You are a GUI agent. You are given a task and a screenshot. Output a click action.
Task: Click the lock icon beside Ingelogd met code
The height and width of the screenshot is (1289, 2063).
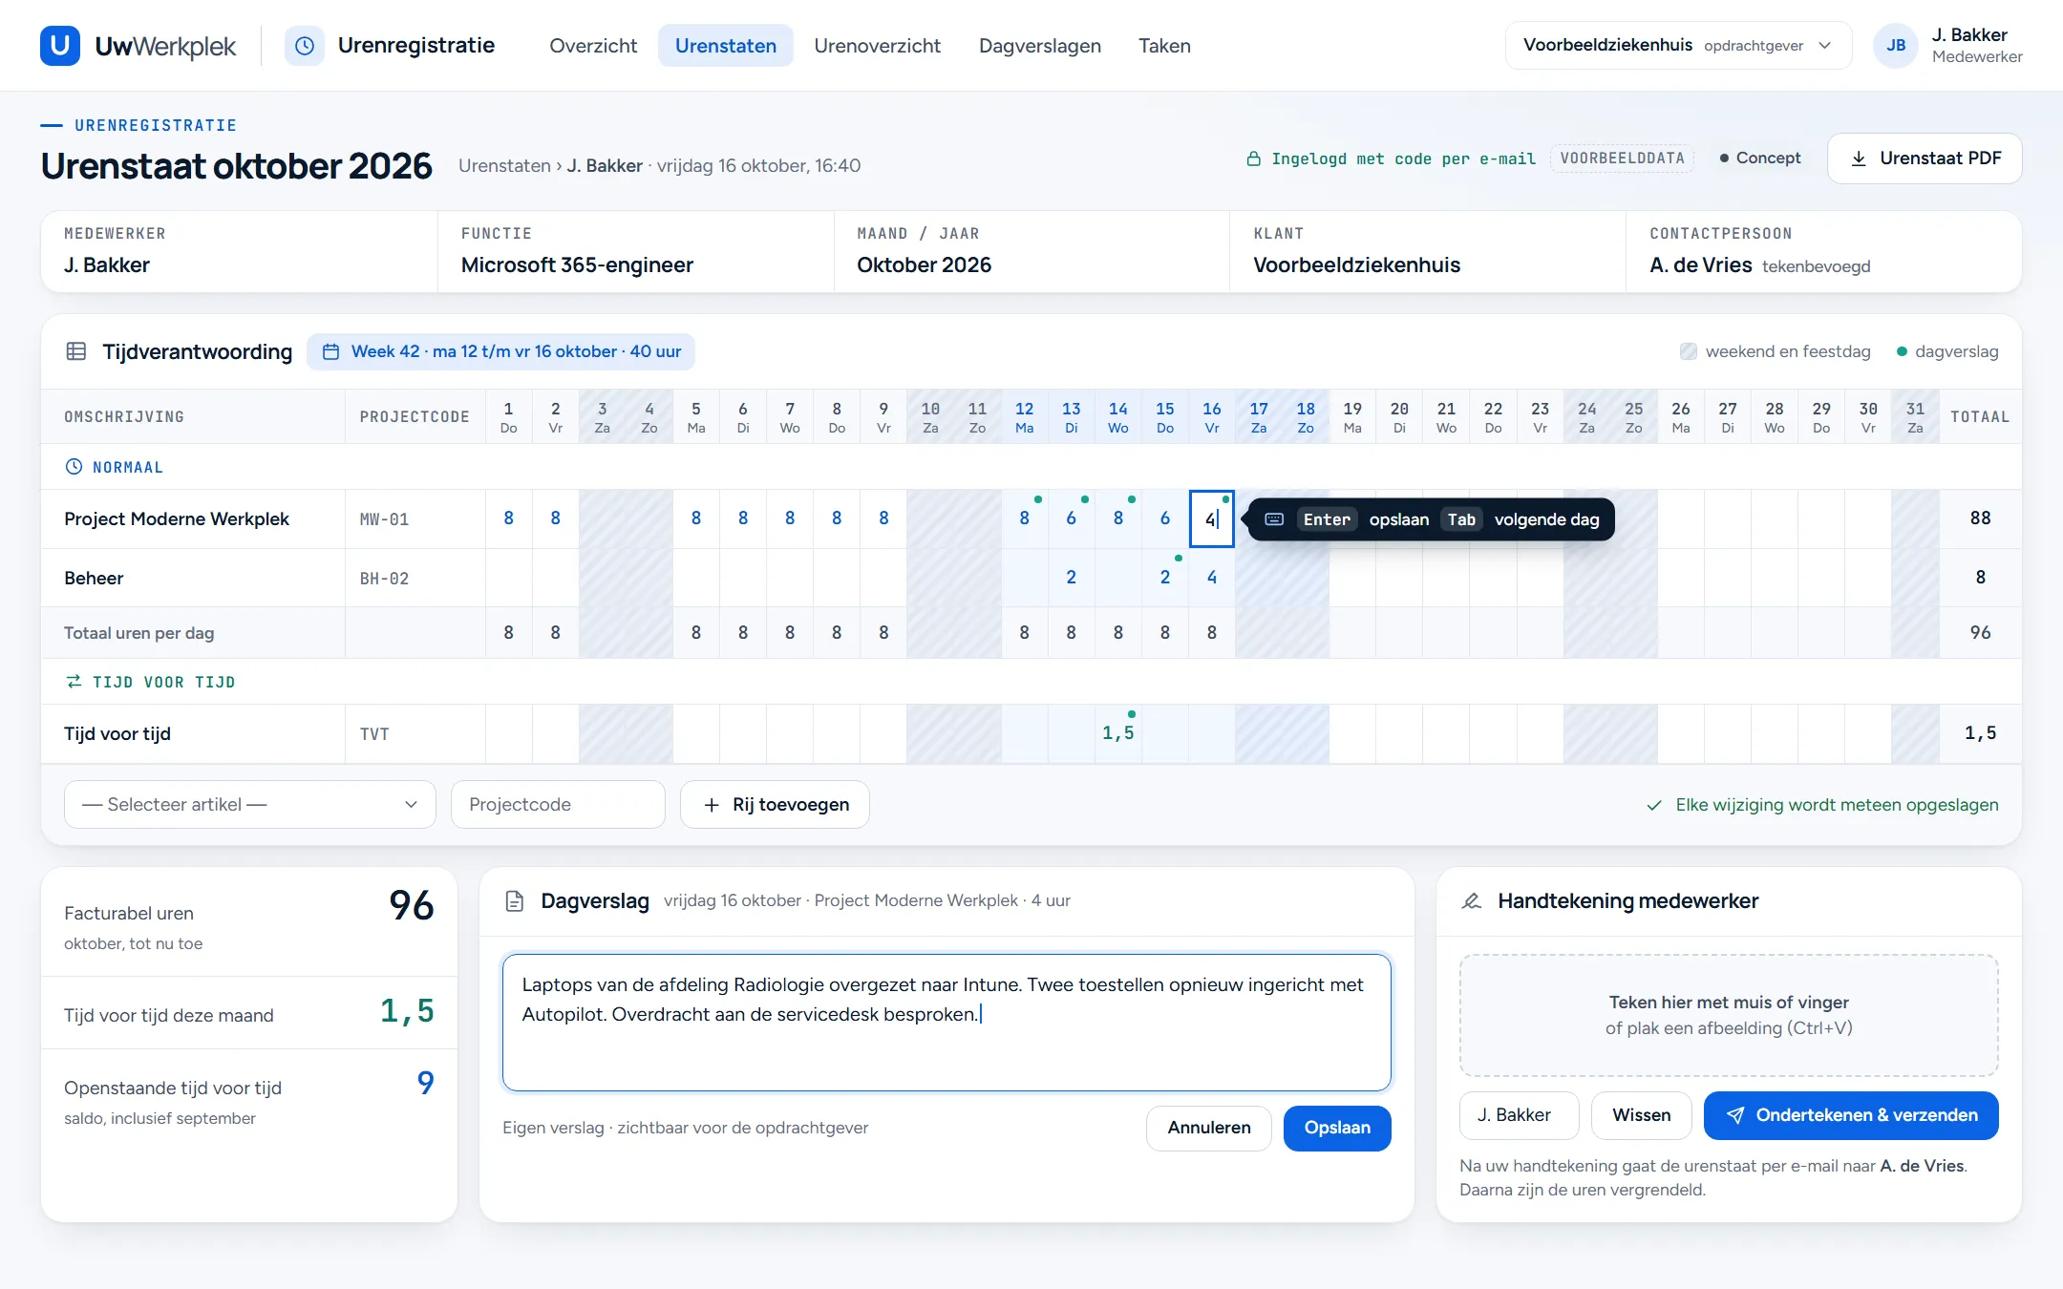click(1254, 158)
